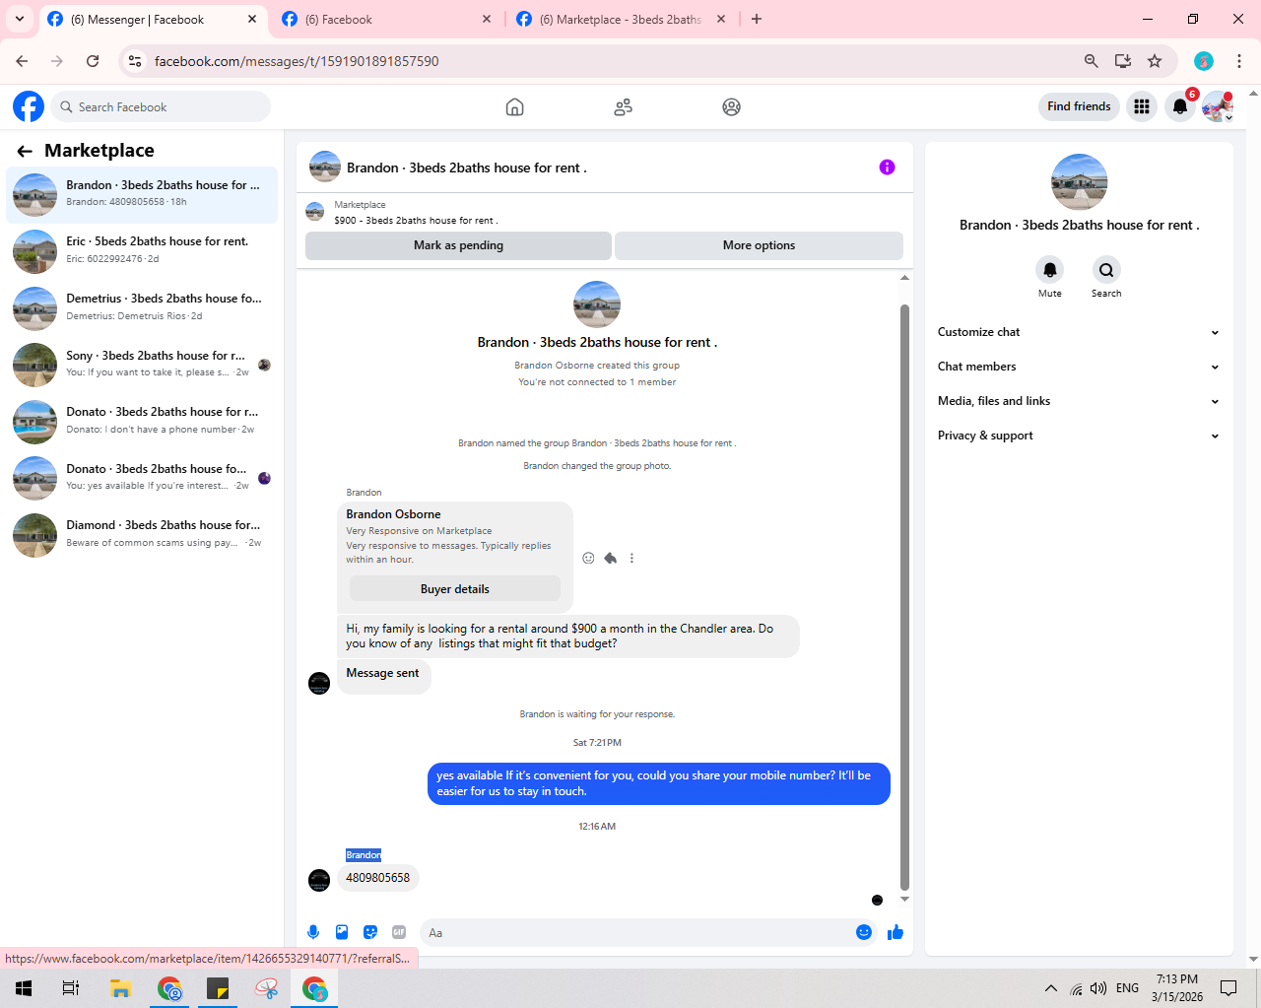Open Diamond's 3beds 2baths conversation

(142, 535)
